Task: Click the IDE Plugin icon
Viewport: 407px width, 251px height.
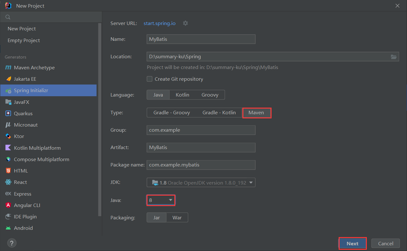Action: [x=8, y=216]
